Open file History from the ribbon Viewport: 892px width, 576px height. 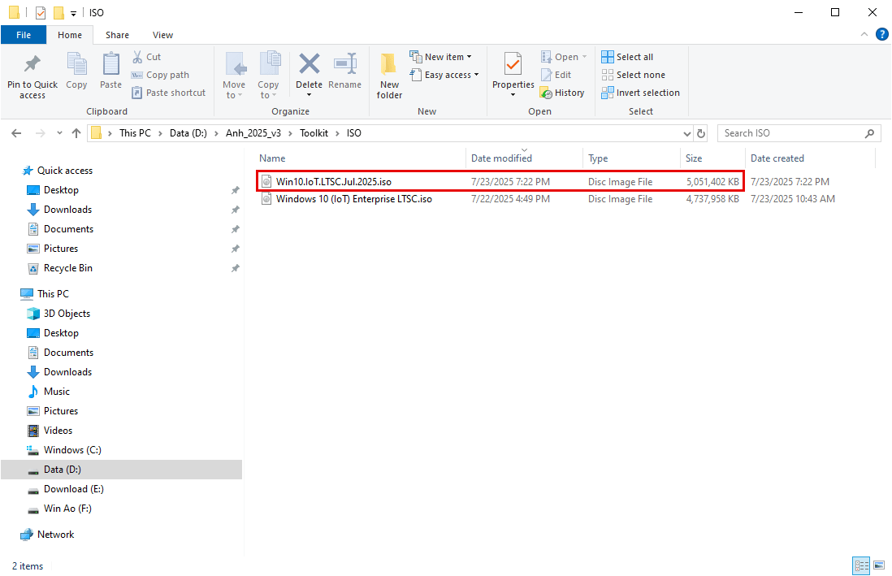click(x=562, y=92)
